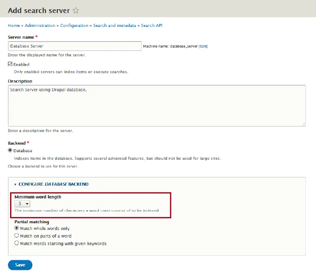
Task: Open the Search API breadcrumb
Action: (x=152, y=26)
